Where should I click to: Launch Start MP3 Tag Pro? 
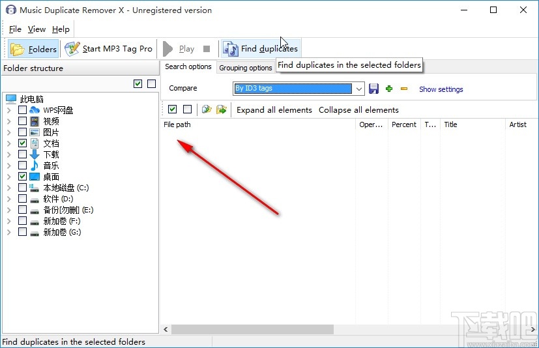109,49
